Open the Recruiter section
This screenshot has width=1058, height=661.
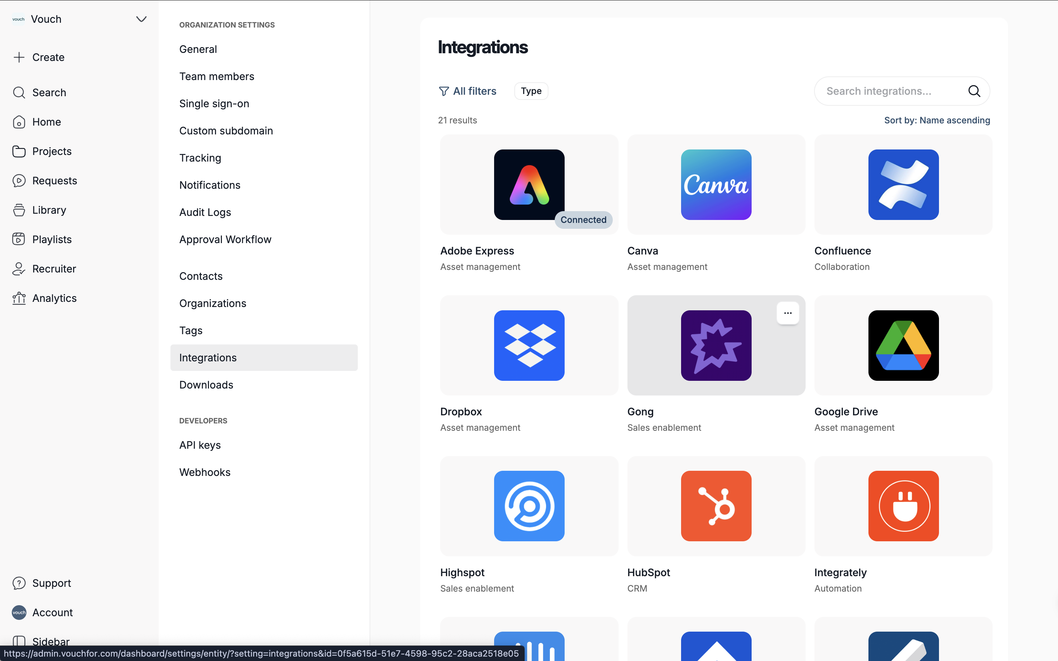click(54, 268)
